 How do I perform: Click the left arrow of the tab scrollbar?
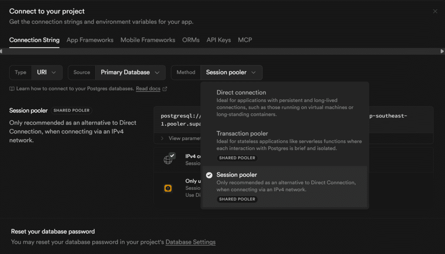(2, 51)
